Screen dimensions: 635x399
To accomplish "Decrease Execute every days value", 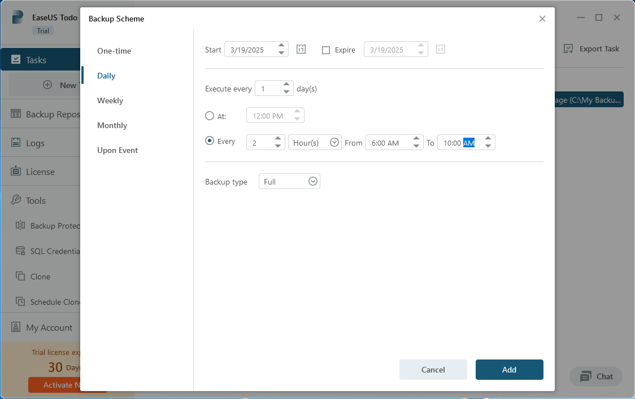I will pyautogui.click(x=286, y=92).
